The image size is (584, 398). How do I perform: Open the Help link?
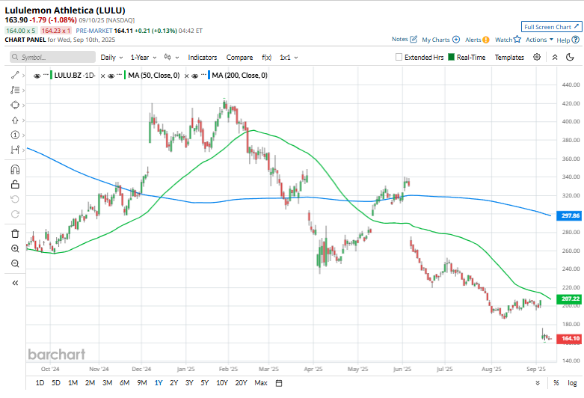(x=568, y=40)
